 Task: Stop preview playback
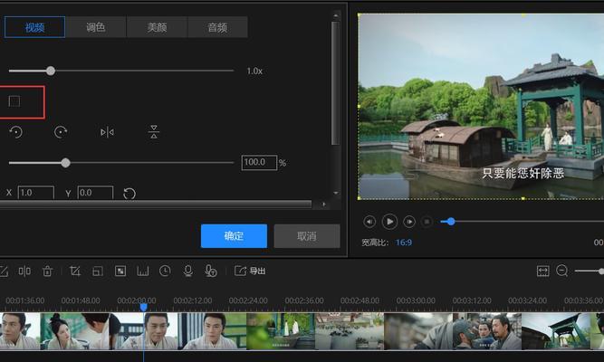pyautogui.click(x=427, y=222)
